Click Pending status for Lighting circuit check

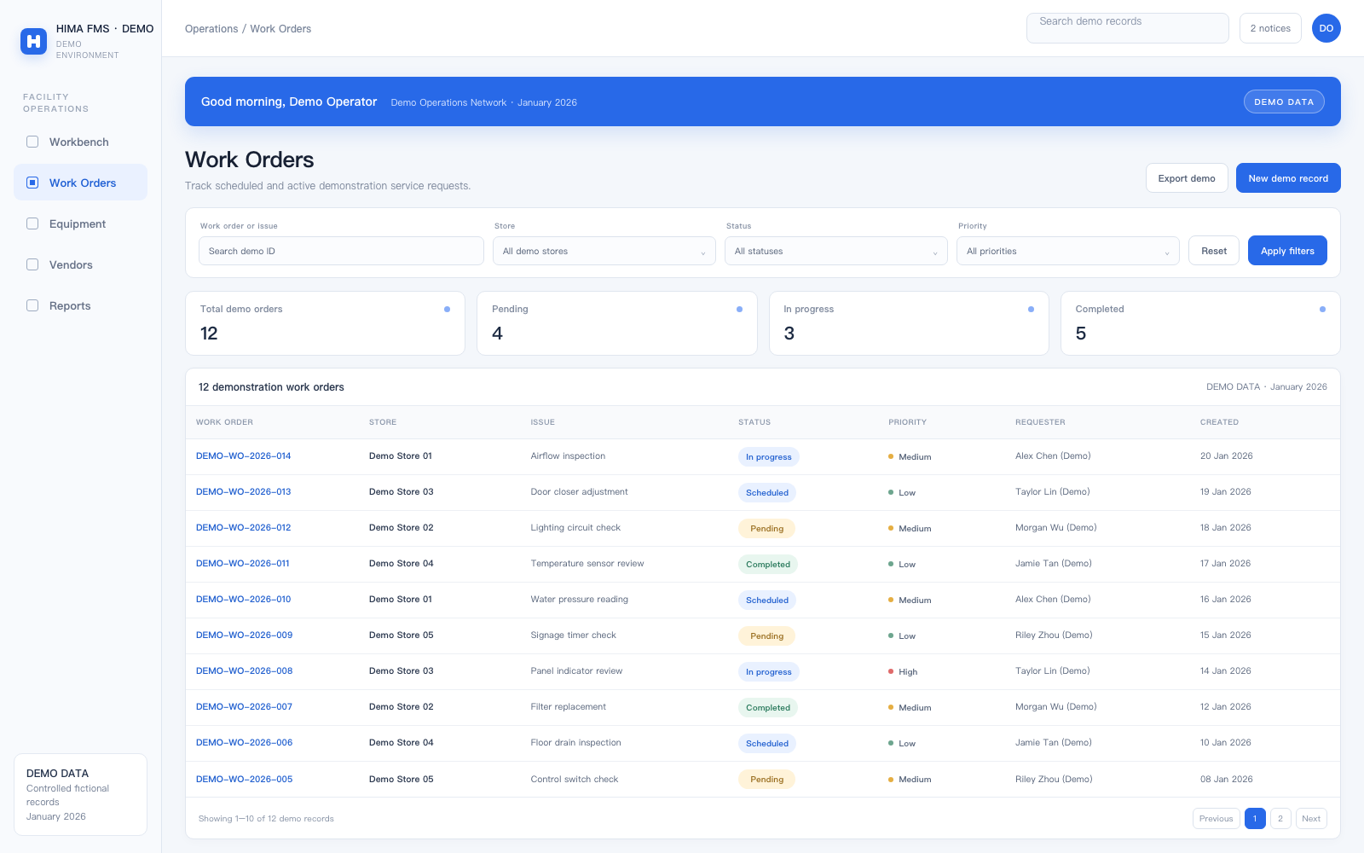point(767,529)
